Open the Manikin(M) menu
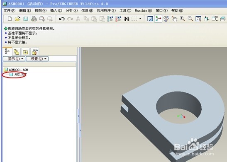This screenshot has width=227, height=162. click(x=144, y=10)
